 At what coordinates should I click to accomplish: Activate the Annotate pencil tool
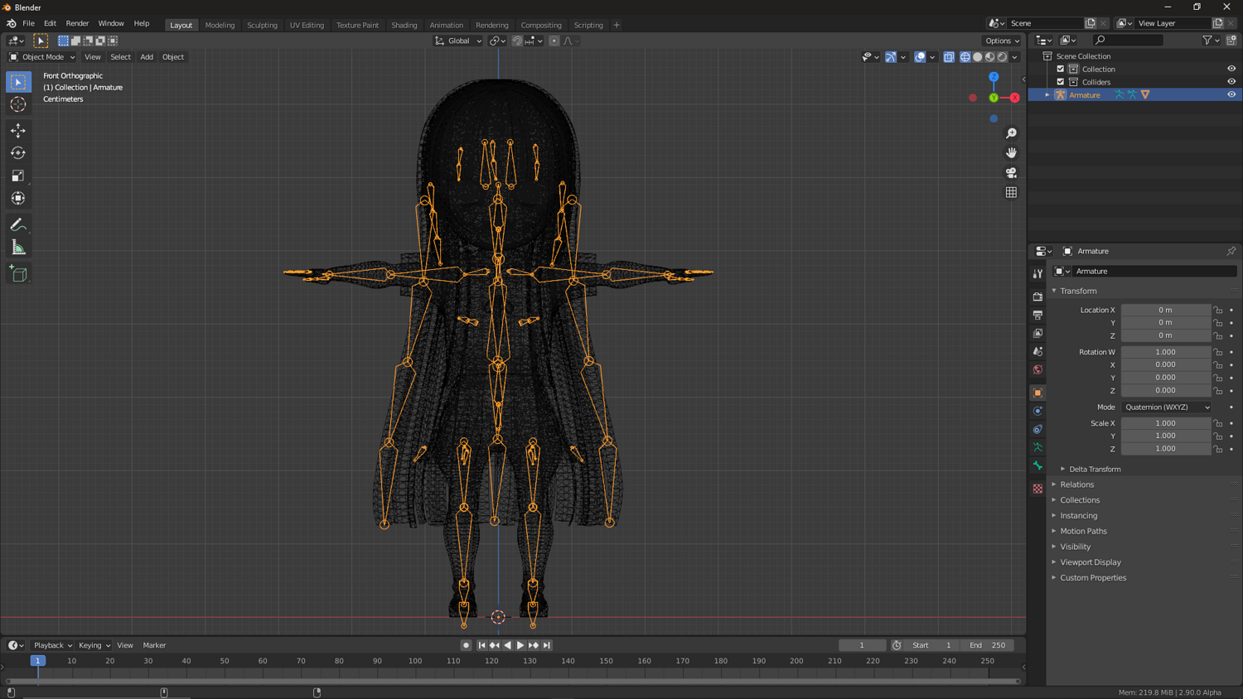coord(18,225)
